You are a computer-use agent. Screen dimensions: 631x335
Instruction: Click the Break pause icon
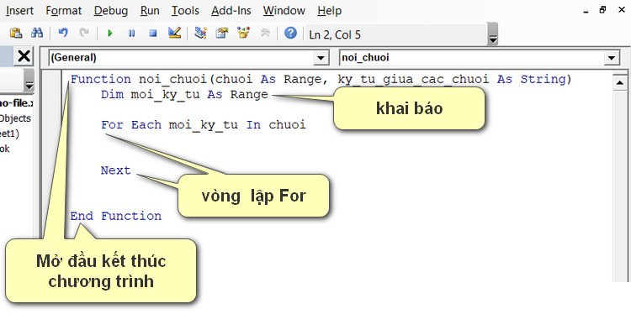pos(131,34)
